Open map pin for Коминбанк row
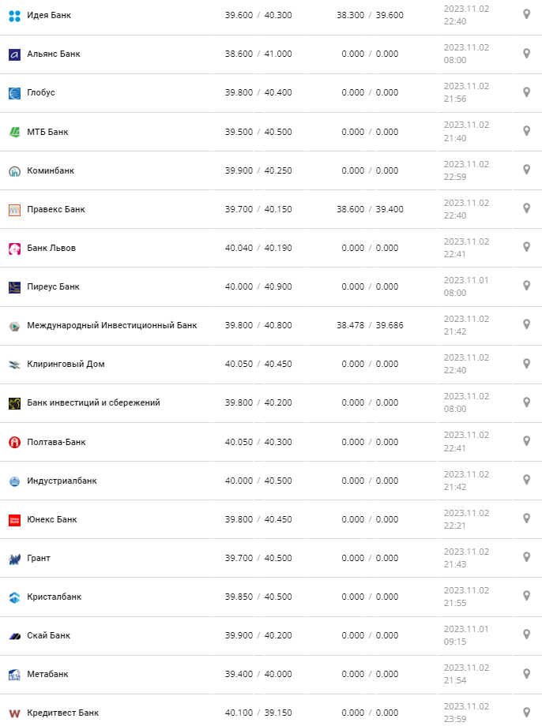 (x=527, y=170)
